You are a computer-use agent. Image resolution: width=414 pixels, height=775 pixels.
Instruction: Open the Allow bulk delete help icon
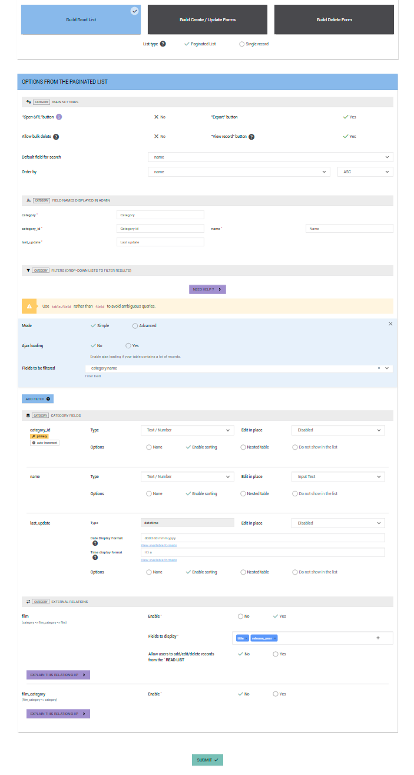pos(56,136)
